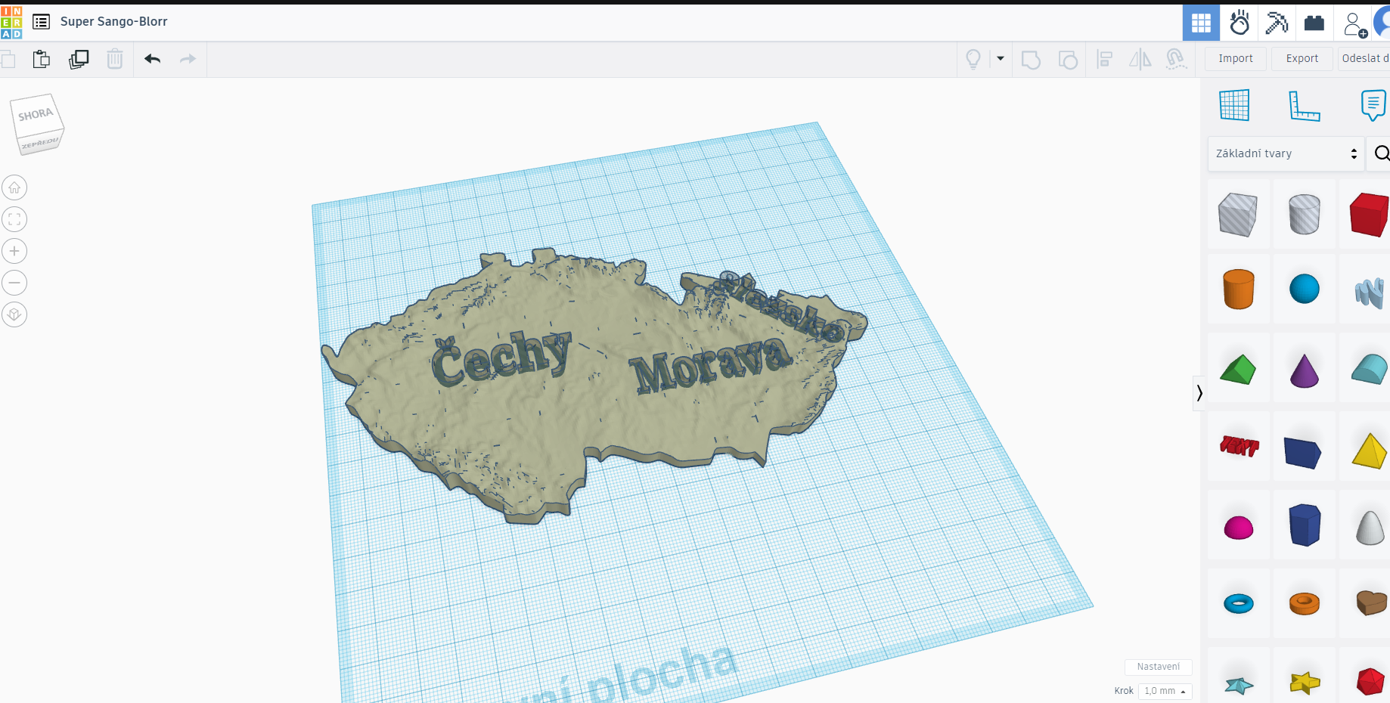Image resolution: width=1390 pixels, height=703 pixels.
Task: Zoom out with the minus icon
Action: [14, 283]
